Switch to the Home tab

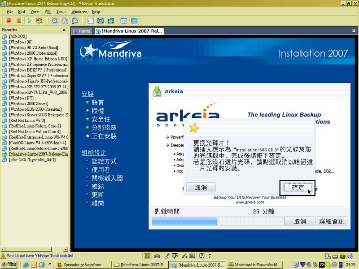(82, 31)
